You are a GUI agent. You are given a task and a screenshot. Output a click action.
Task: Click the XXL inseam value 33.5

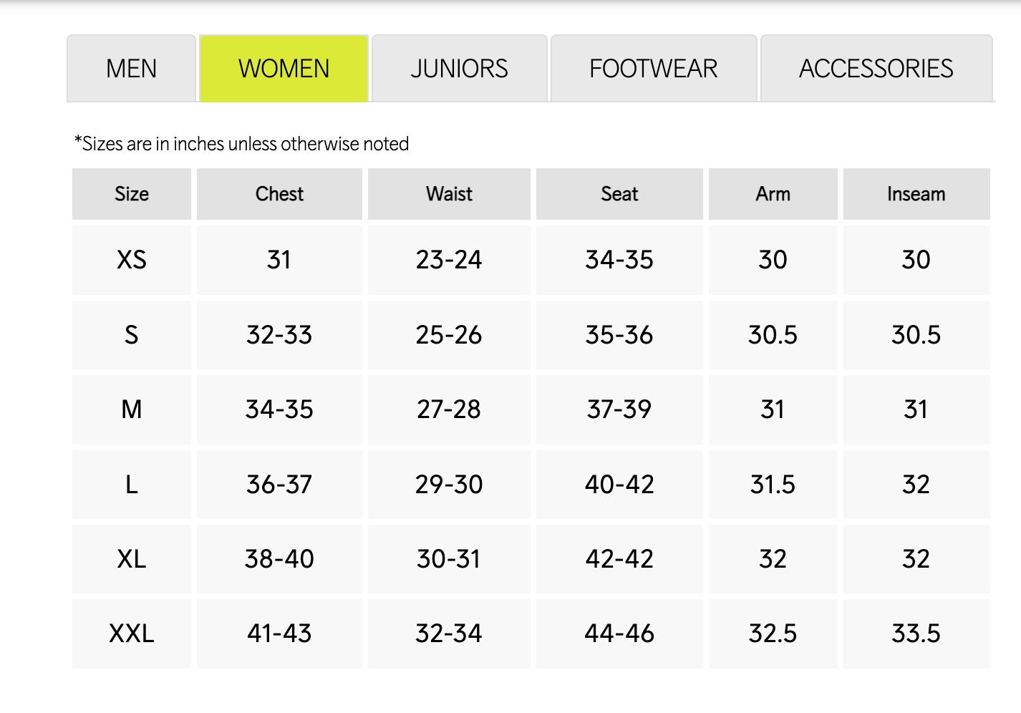tap(916, 634)
